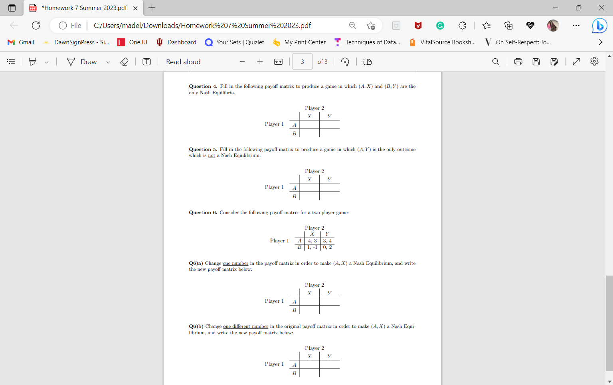Select the Erase tool
Screen dimensions: 613x385
pos(124,62)
